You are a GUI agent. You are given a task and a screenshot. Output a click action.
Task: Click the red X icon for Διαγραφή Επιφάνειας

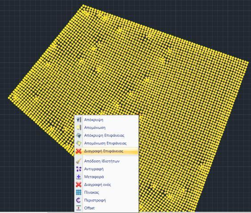(x=78, y=151)
